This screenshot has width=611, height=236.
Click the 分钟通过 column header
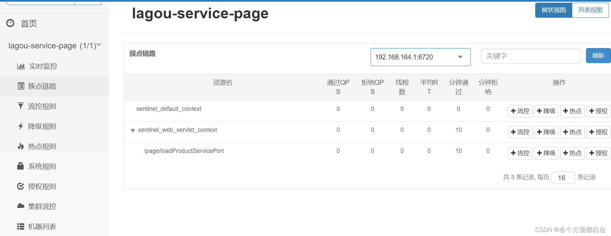tap(458, 87)
